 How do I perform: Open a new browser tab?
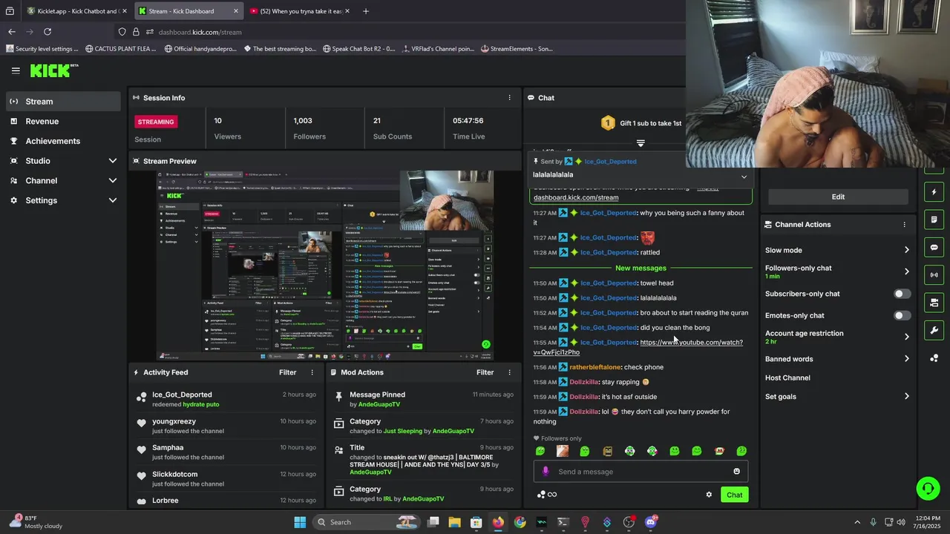point(366,11)
